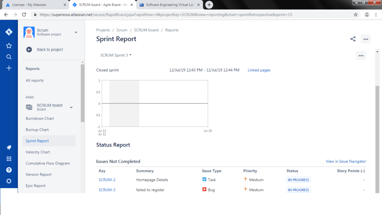Click View in Issue Navigator link
The width and height of the screenshot is (382, 215).
click(x=345, y=162)
